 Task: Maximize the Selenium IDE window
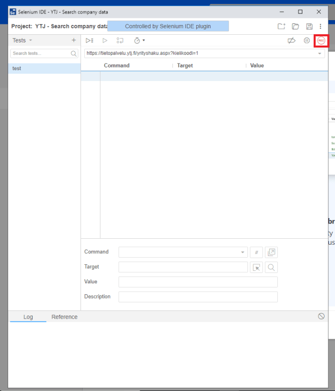(x=300, y=12)
